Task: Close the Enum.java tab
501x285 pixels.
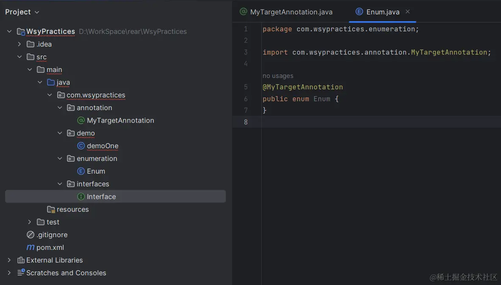Action: point(408,11)
